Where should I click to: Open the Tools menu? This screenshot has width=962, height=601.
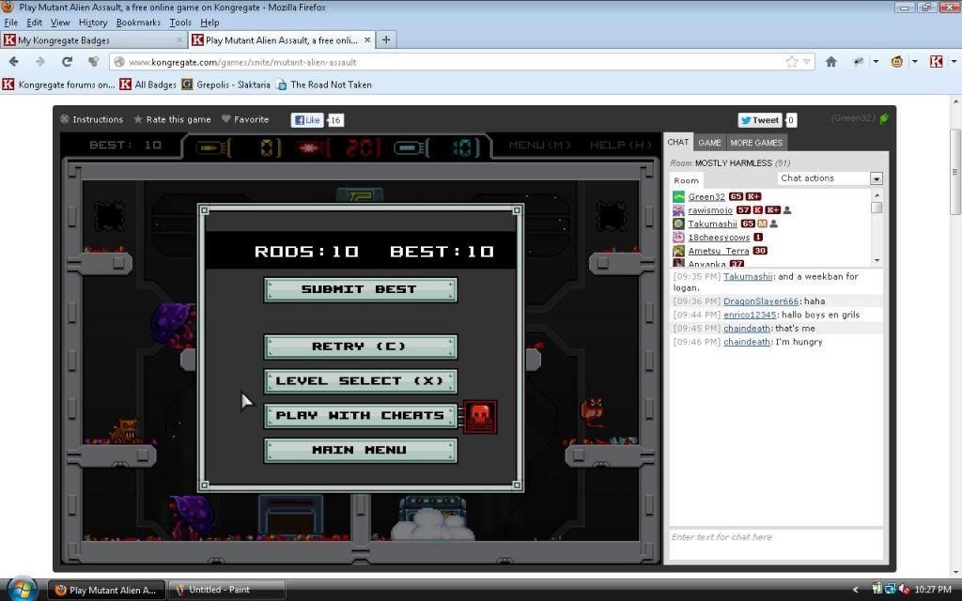pyautogui.click(x=180, y=23)
